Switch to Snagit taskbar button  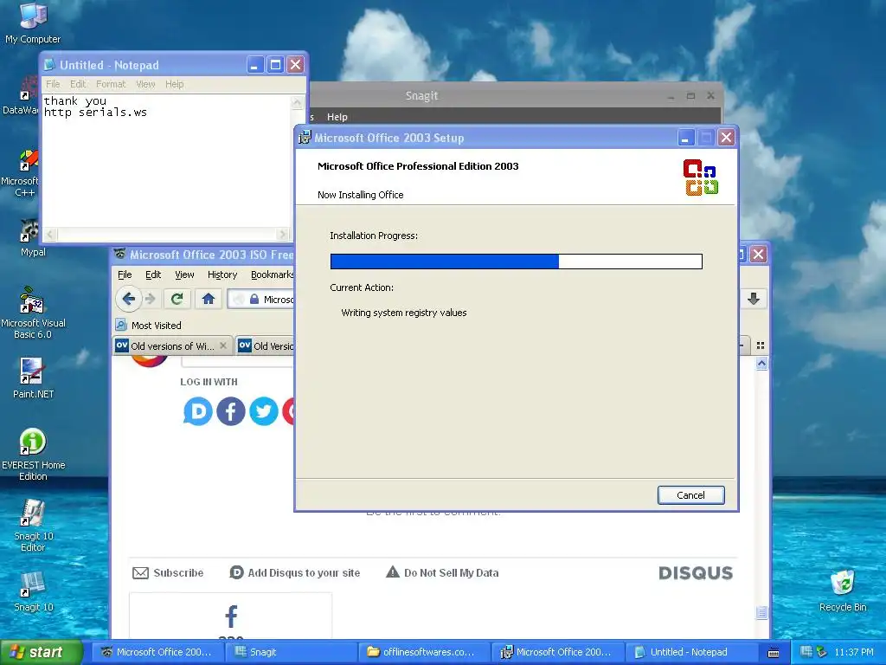291,652
